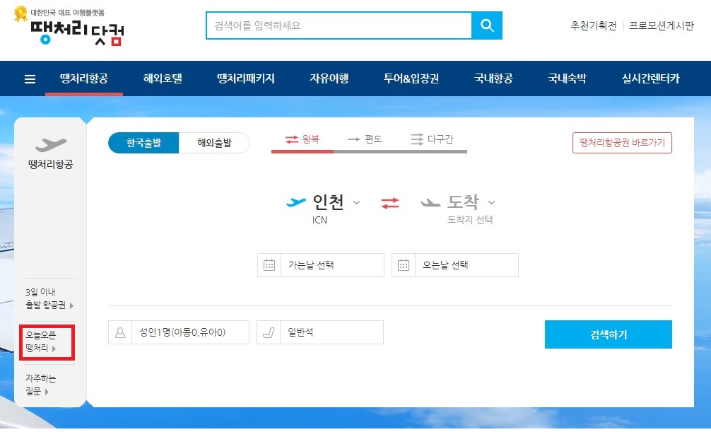The width and height of the screenshot is (711, 432).
Task: Switch to 해외출발 departures
Action: pos(215,142)
